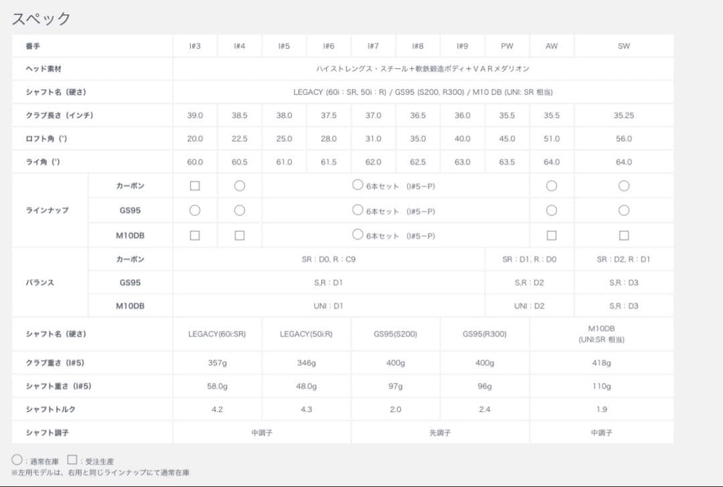Click the スペック heading
This screenshot has height=487, width=723.
pos(41,19)
